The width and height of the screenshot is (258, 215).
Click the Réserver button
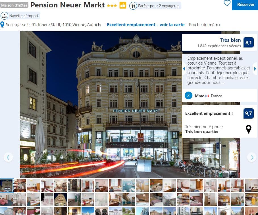(x=245, y=5)
